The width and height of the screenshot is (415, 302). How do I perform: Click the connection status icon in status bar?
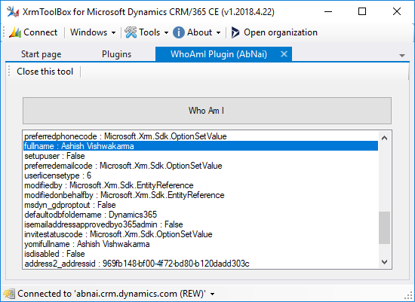(9, 294)
